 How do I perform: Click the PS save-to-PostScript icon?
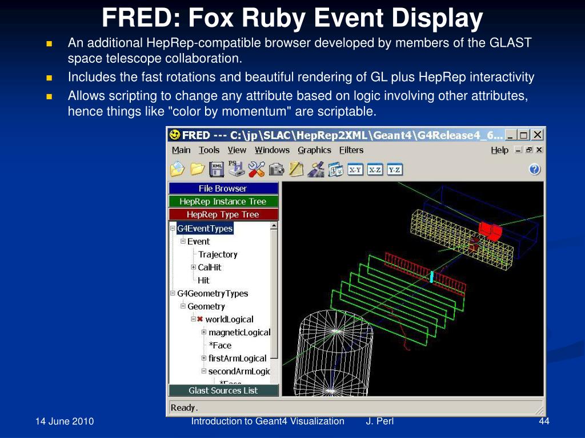236,169
